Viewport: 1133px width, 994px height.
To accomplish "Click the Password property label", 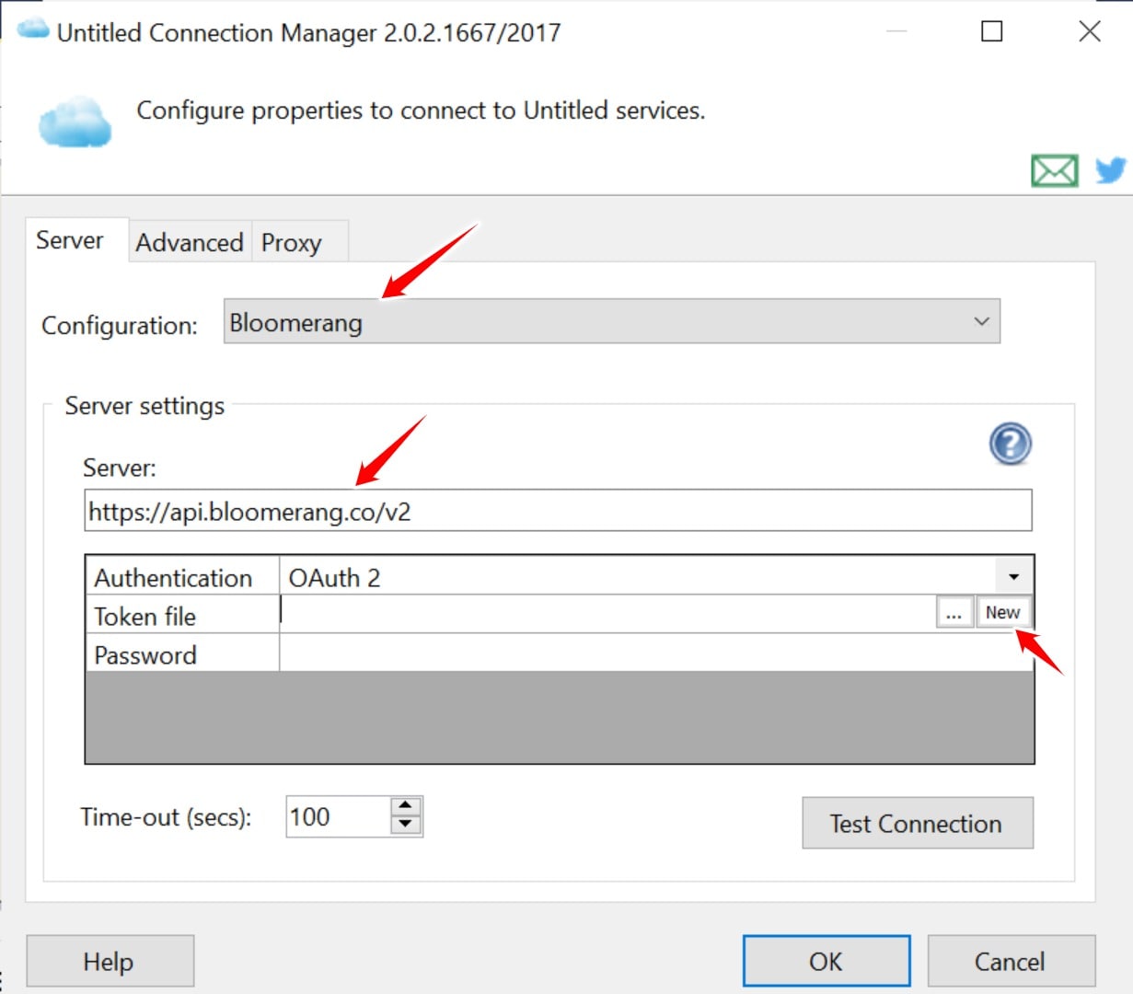I will 145,654.
